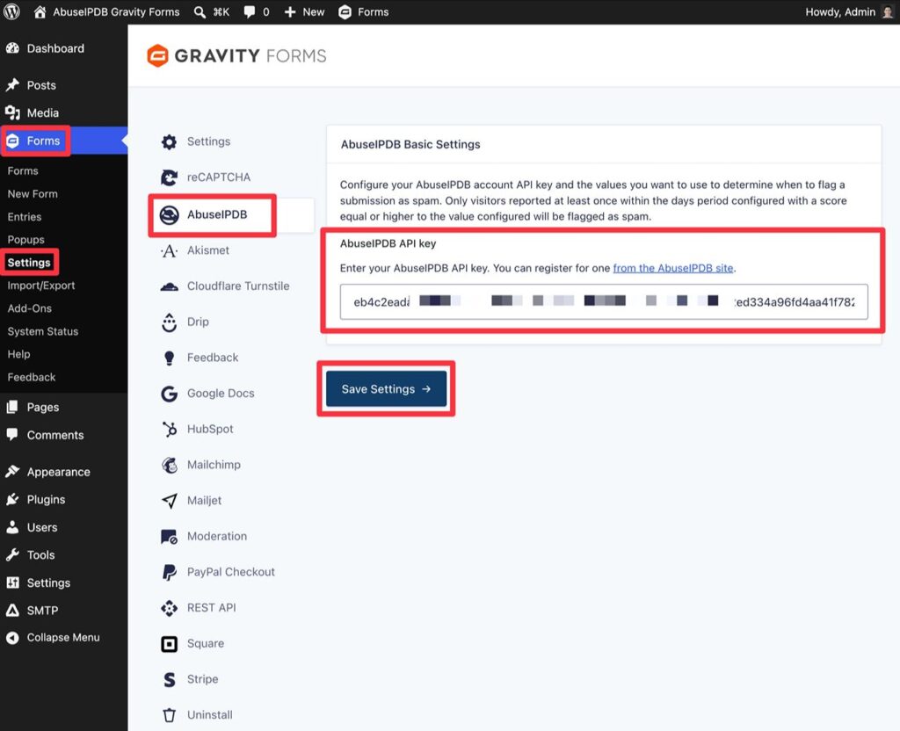Open Forms Settings submenu item

point(29,263)
